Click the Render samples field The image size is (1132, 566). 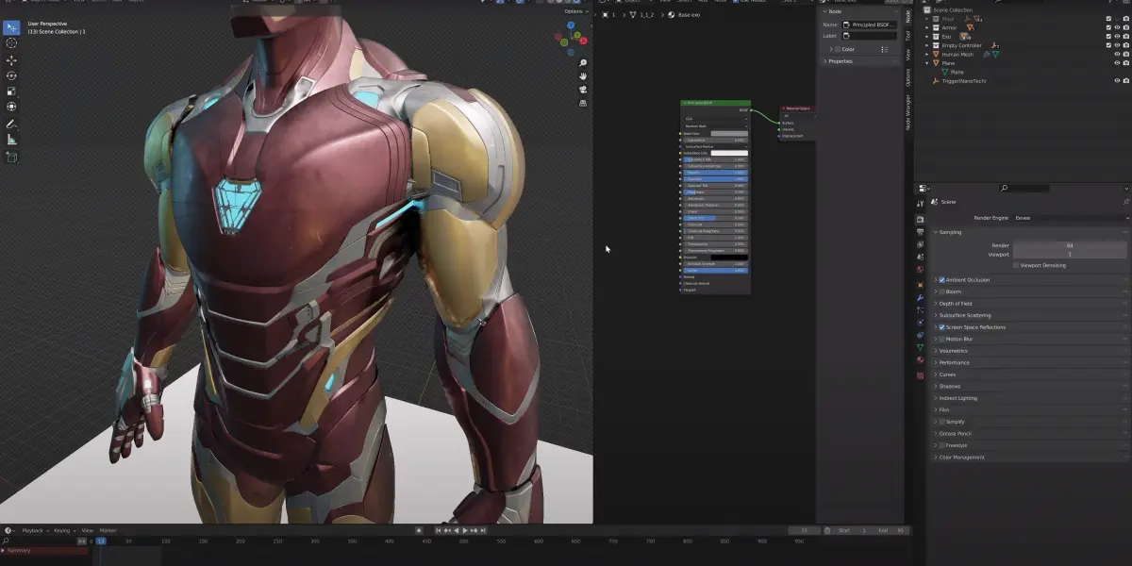point(1070,245)
